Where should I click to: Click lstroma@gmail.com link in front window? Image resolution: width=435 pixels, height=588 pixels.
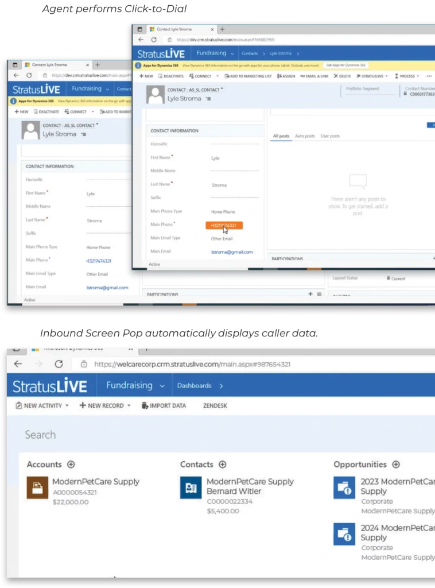click(232, 252)
